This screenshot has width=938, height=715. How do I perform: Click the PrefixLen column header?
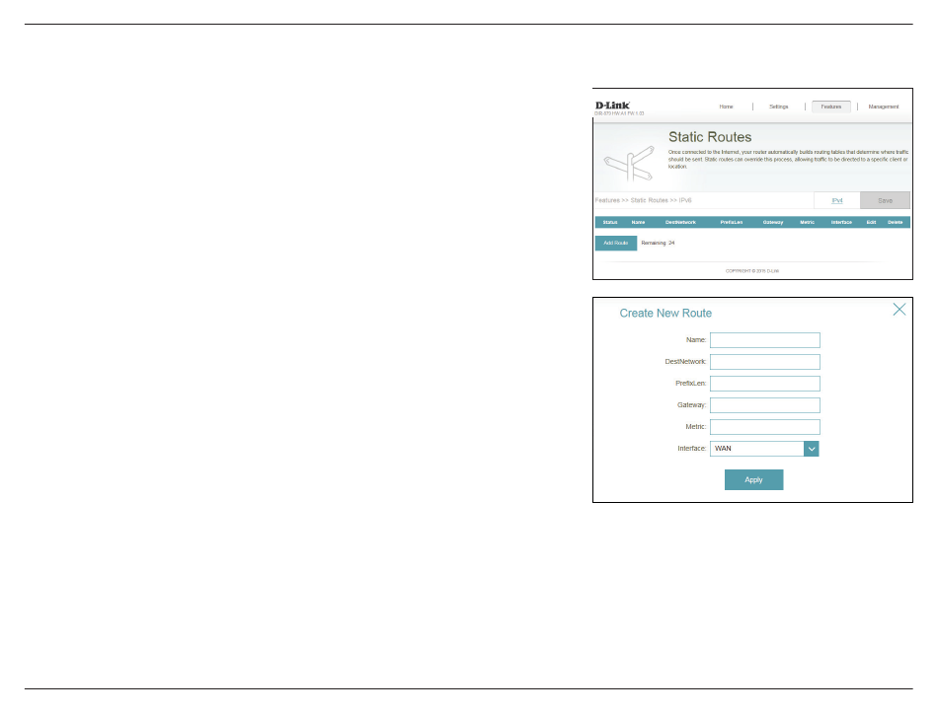click(x=731, y=222)
